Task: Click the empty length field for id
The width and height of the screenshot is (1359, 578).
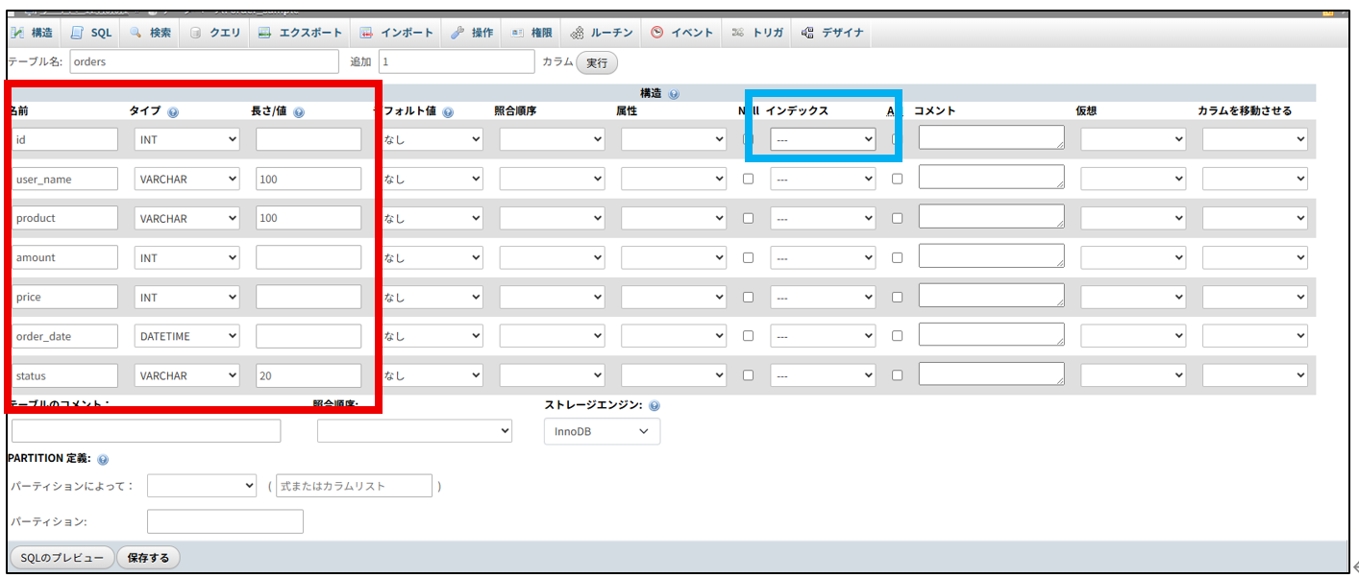Action: click(309, 139)
